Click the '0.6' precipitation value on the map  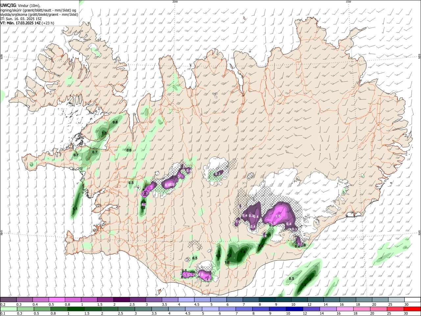129,150
